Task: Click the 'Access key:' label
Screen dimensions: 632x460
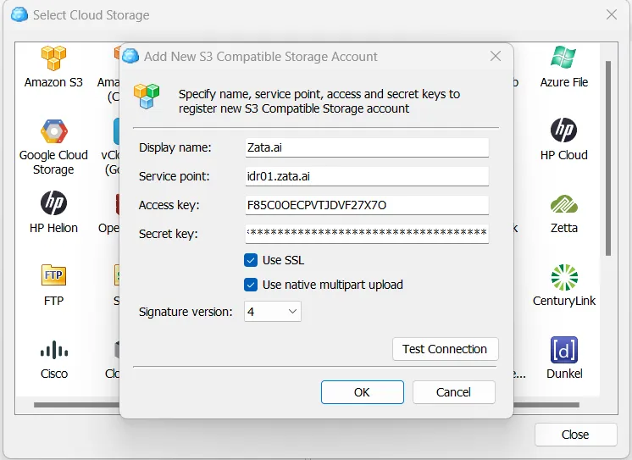Action: pos(169,205)
